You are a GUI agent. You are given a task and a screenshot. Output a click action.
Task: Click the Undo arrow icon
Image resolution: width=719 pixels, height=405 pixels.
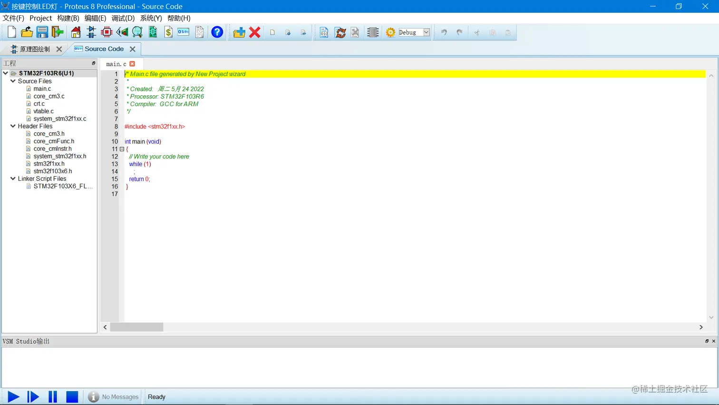[x=444, y=32]
